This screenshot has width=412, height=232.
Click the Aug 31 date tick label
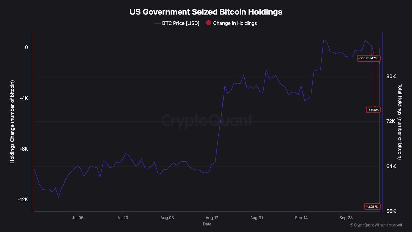[256, 218]
